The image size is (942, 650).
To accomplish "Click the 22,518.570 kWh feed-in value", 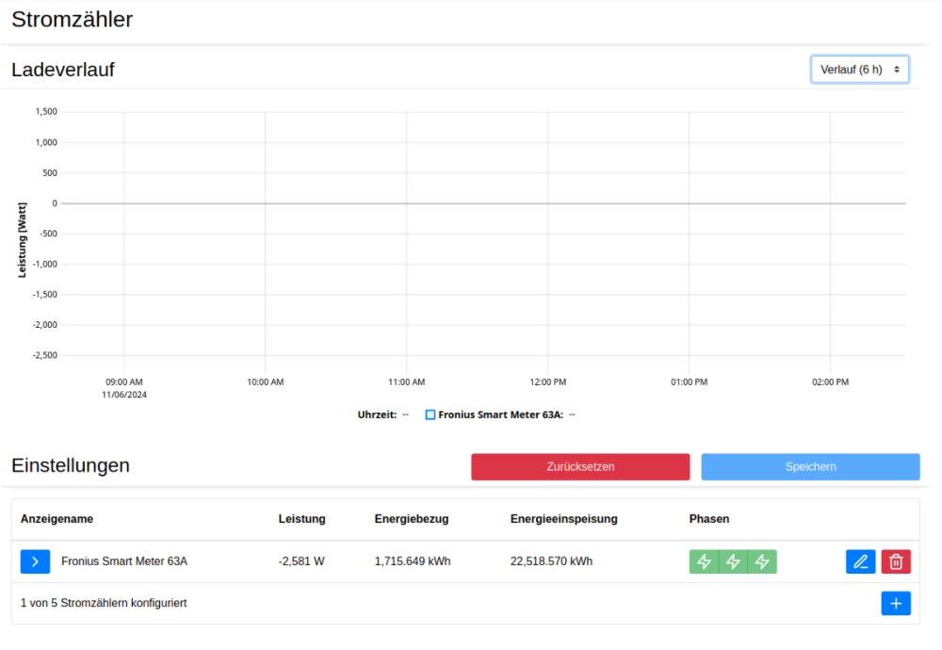I will click(x=551, y=561).
